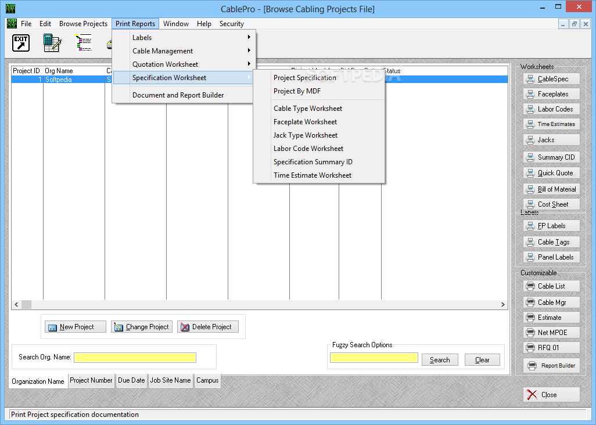Click the horizontal scrollbar left arrow
This screenshot has width=596, height=425.
point(16,304)
